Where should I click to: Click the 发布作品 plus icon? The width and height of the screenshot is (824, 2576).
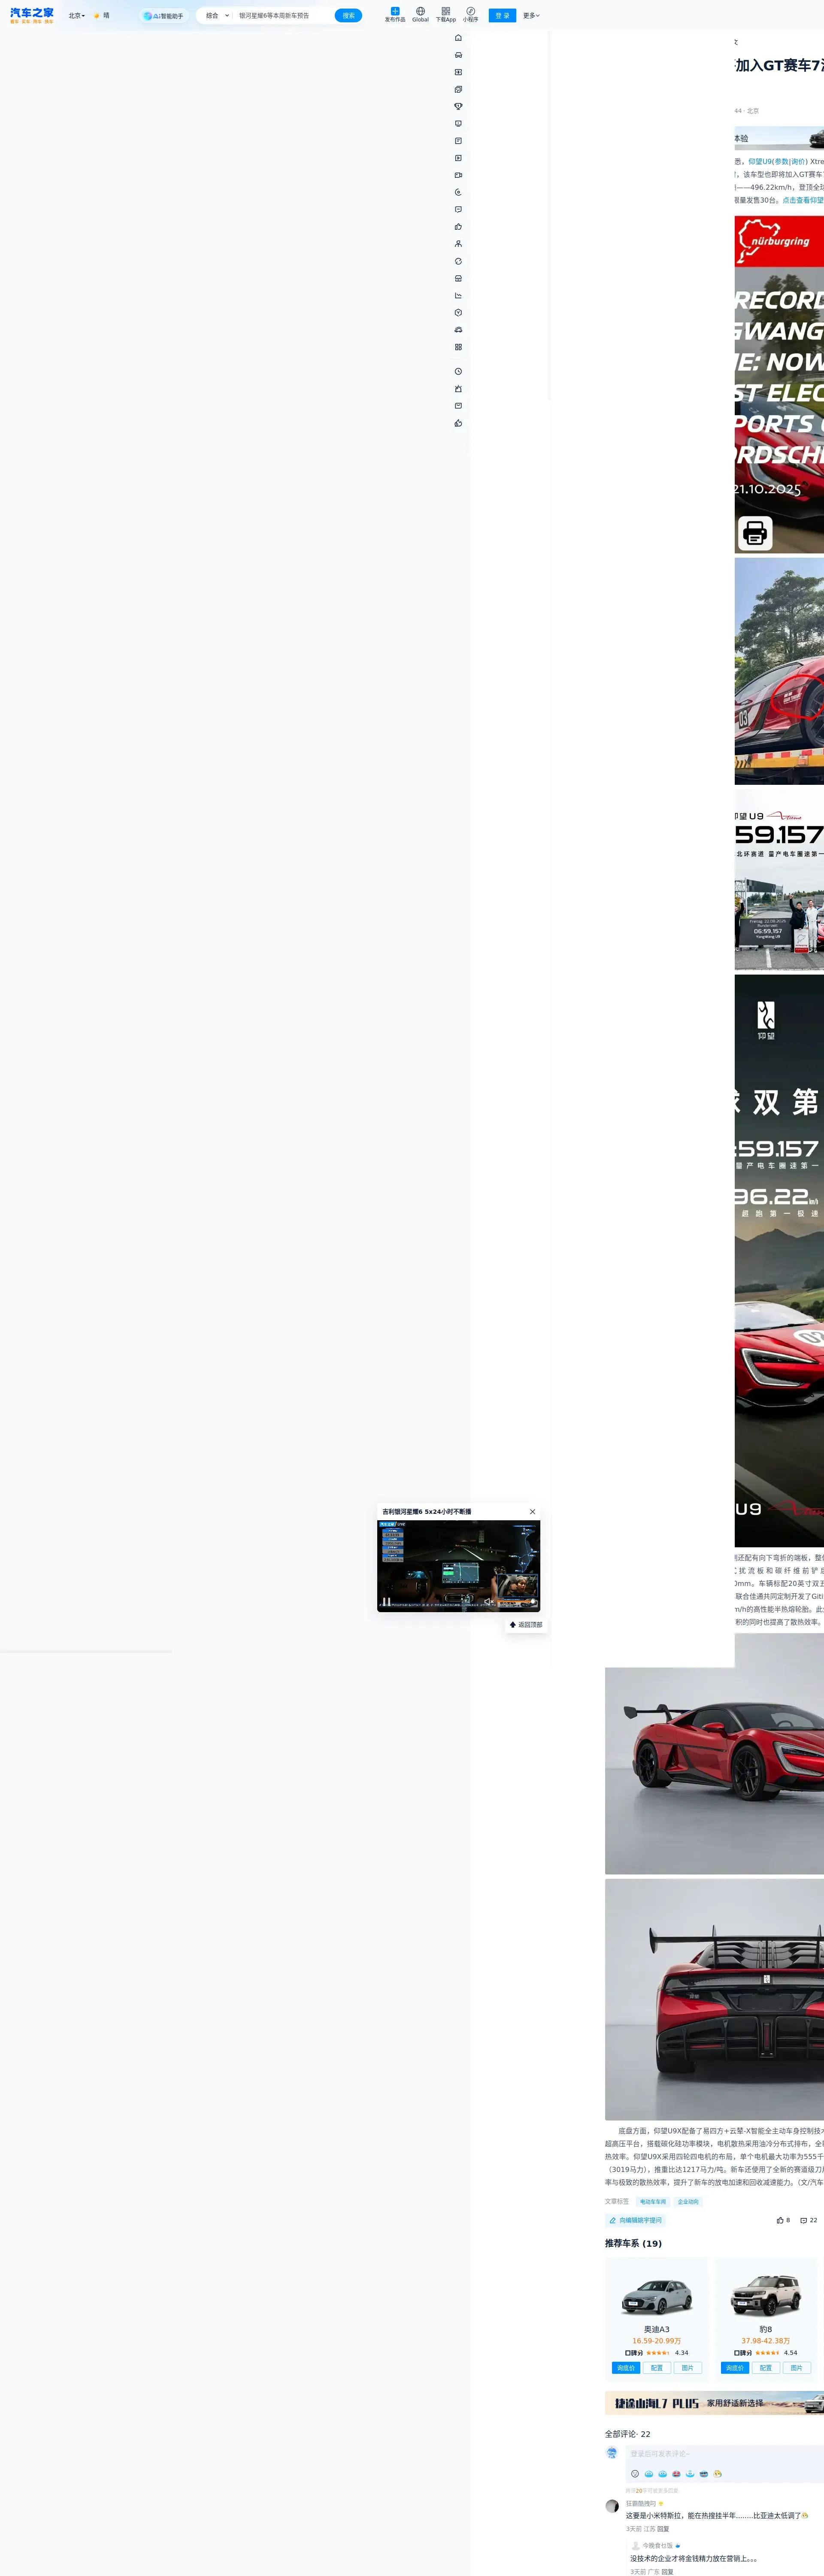click(x=395, y=11)
